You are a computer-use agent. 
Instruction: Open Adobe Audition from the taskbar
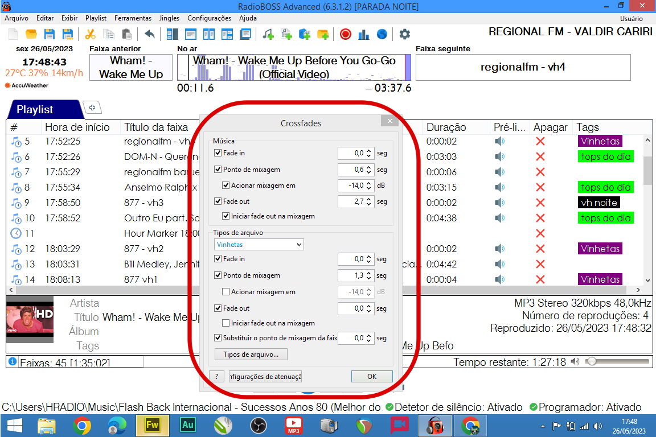click(x=188, y=426)
